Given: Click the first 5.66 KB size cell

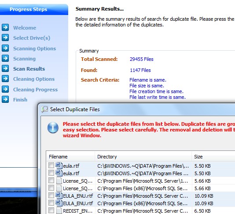Looking at the screenshot, I should [x=202, y=181].
